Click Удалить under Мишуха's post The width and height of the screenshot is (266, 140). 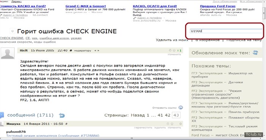160,127
